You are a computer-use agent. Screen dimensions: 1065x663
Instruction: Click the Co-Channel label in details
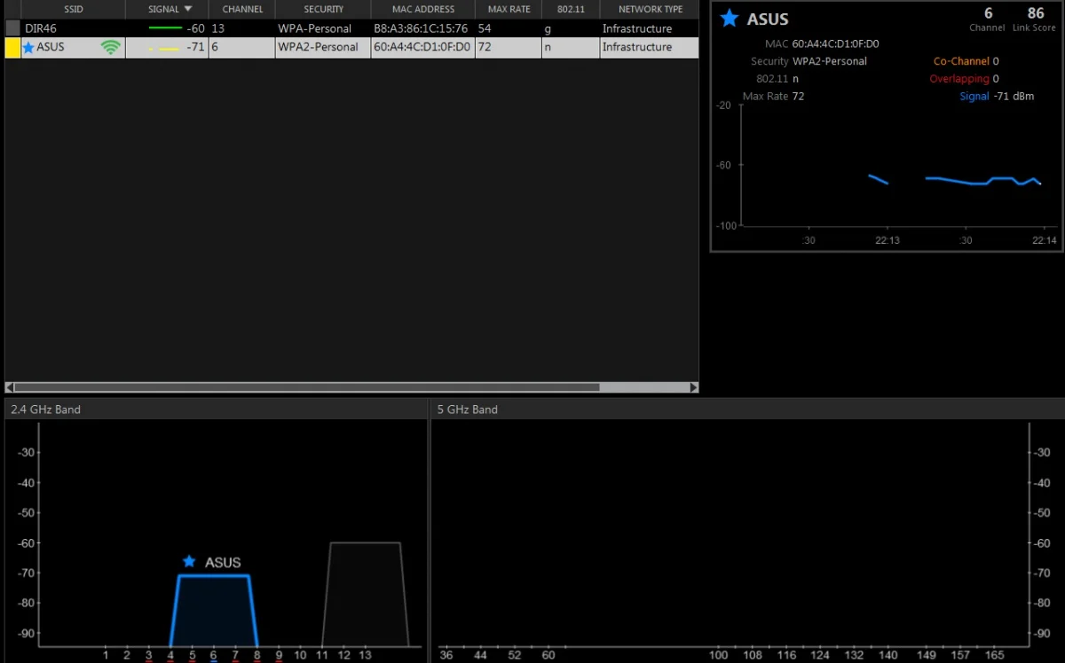(x=961, y=61)
